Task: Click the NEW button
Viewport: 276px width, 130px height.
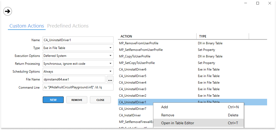Action: [53, 100]
